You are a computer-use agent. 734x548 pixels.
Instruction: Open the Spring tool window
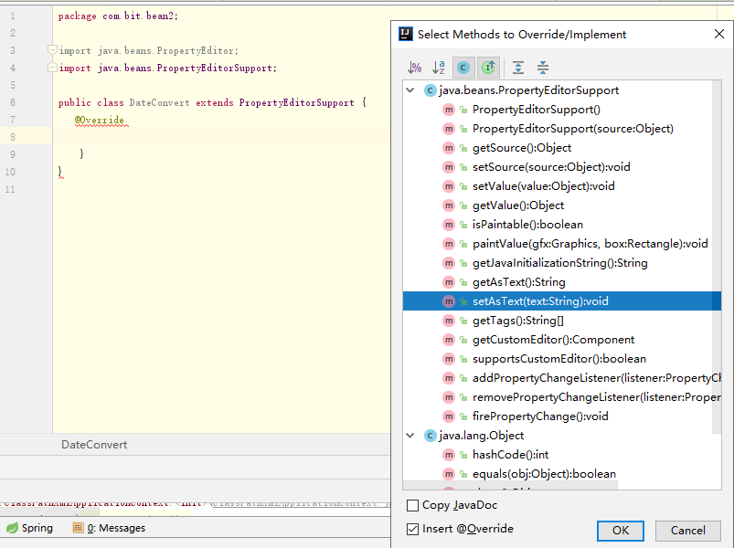pos(29,528)
